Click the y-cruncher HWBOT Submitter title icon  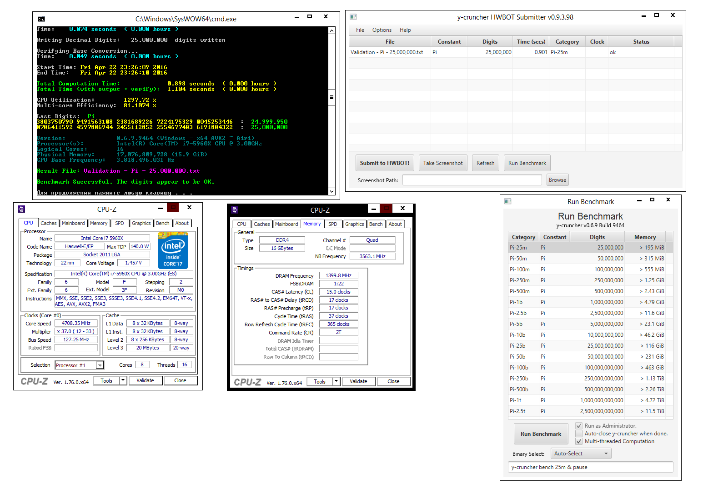point(353,17)
